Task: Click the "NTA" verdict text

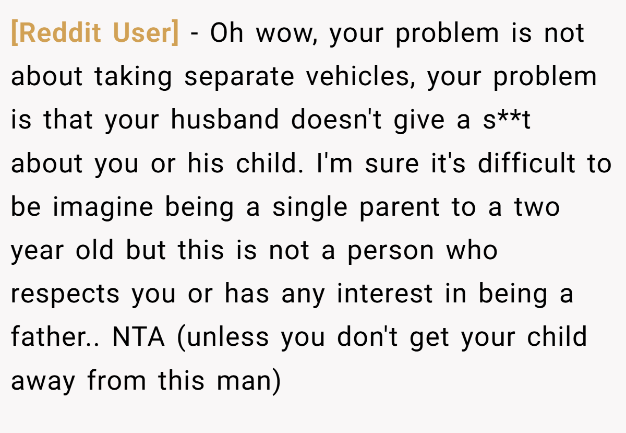Action: tap(138, 337)
